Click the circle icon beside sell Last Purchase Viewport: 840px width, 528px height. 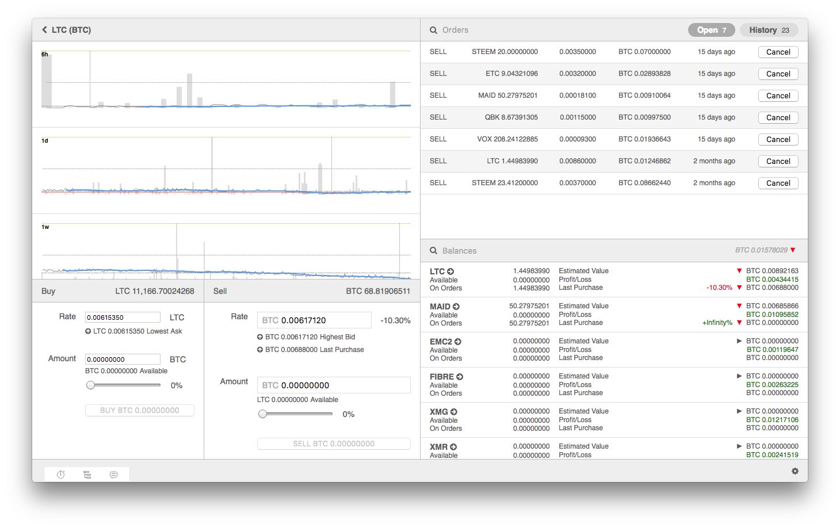260,350
